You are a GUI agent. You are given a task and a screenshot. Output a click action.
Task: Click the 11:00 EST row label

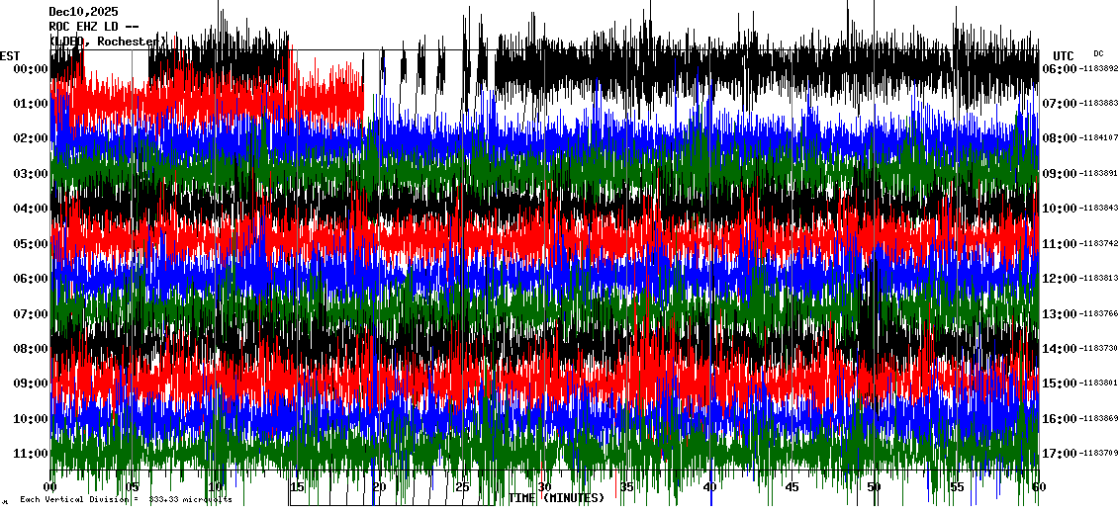click(x=32, y=454)
